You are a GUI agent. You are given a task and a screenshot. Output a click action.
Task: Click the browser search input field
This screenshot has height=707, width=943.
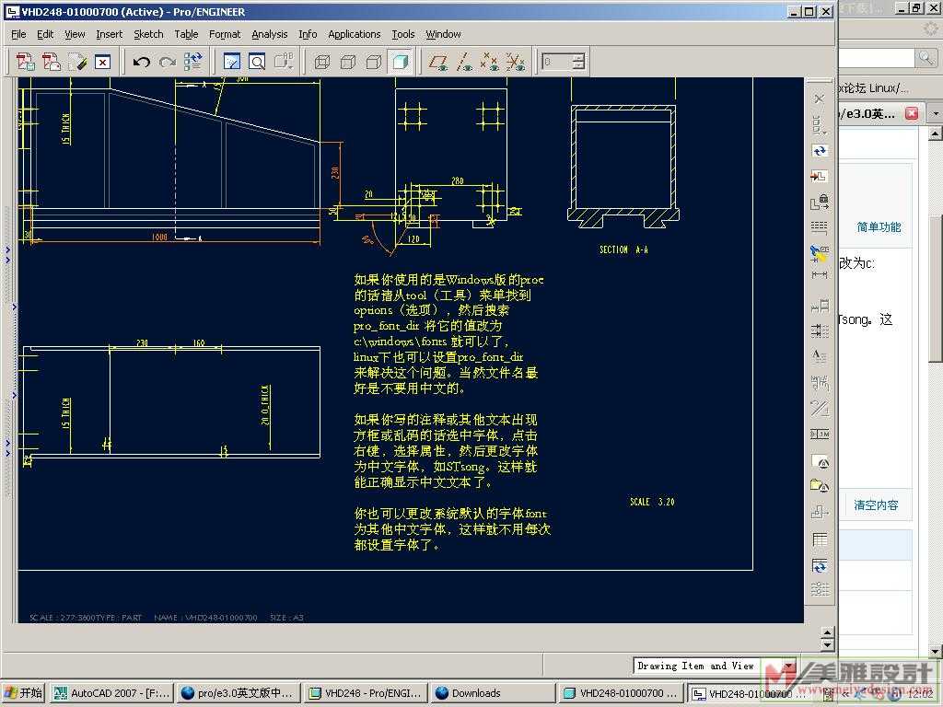click(877, 58)
